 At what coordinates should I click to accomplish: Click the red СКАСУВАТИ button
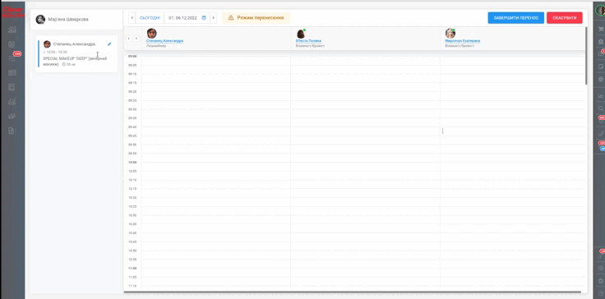pyautogui.click(x=565, y=18)
